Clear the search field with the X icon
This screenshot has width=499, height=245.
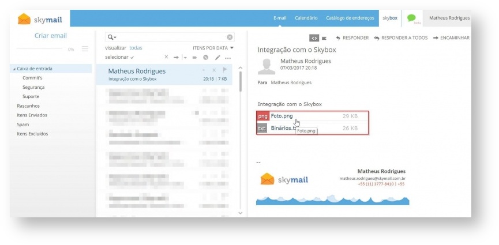point(230,37)
